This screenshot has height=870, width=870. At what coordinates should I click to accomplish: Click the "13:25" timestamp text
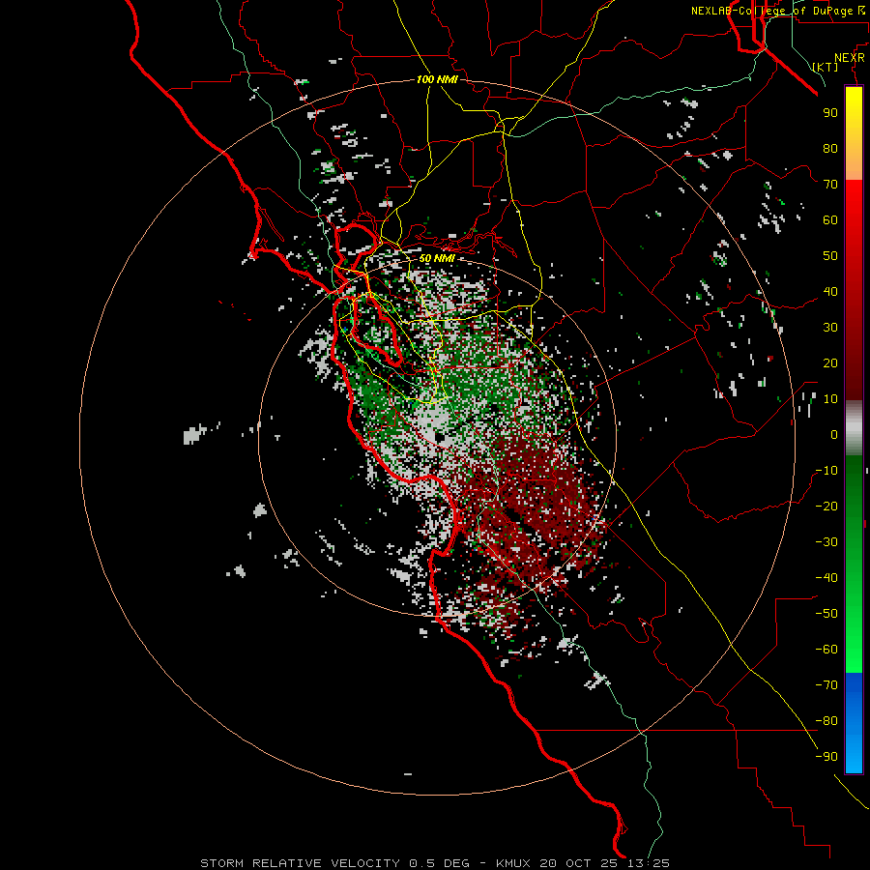648,863
